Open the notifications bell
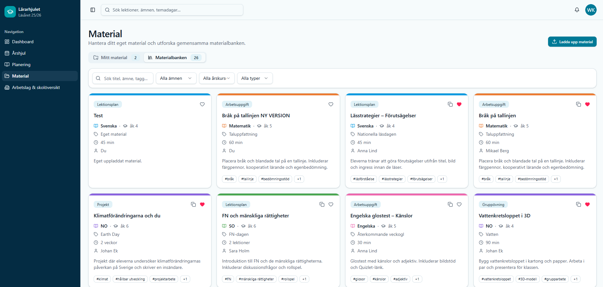This screenshot has width=603, height=287. click(x=577, y=10)
